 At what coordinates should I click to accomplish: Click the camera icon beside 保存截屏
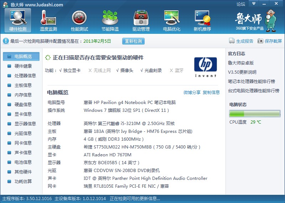point(260,41)
